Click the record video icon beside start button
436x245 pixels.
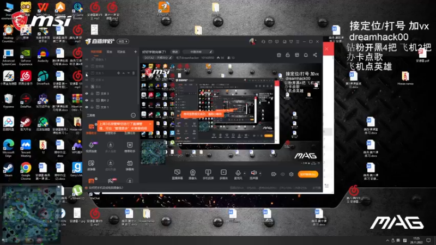pyautogui.click(x=274, y=174)
